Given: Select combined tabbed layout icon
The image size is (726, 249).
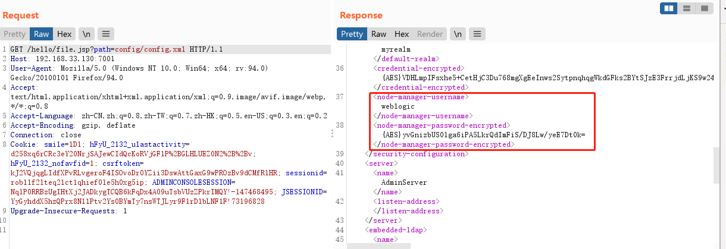Looking at the screenshot, I should (x=705, y=8).
